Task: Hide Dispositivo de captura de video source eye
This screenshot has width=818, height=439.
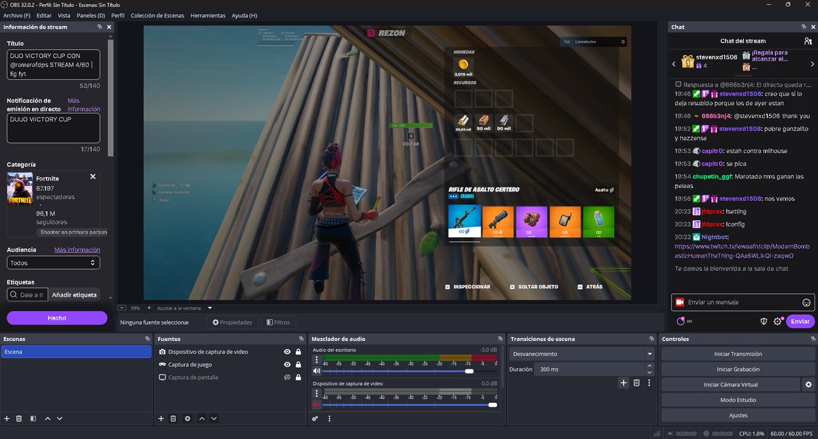Action: click(x=288, y=352)
